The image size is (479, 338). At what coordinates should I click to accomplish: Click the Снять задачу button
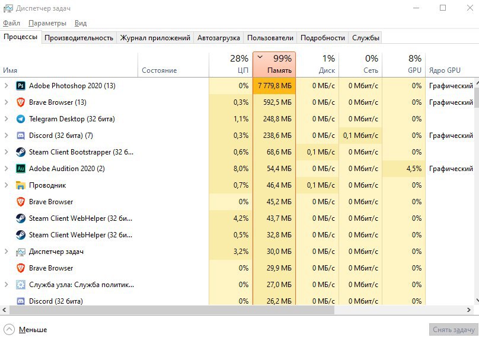(454, 330)
